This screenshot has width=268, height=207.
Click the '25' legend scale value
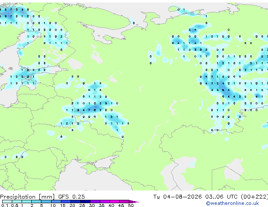82,205
